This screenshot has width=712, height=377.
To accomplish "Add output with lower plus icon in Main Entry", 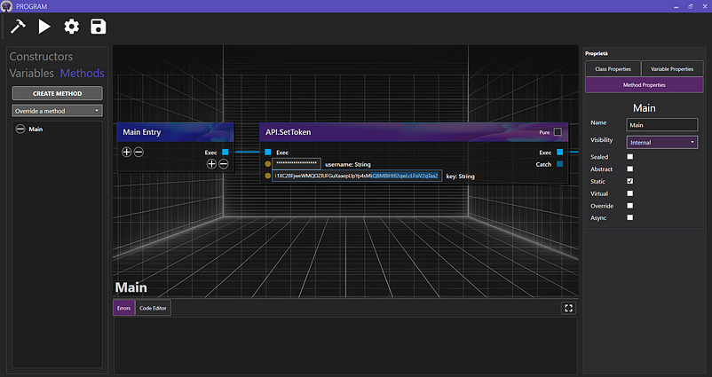I will click(211, 164).
